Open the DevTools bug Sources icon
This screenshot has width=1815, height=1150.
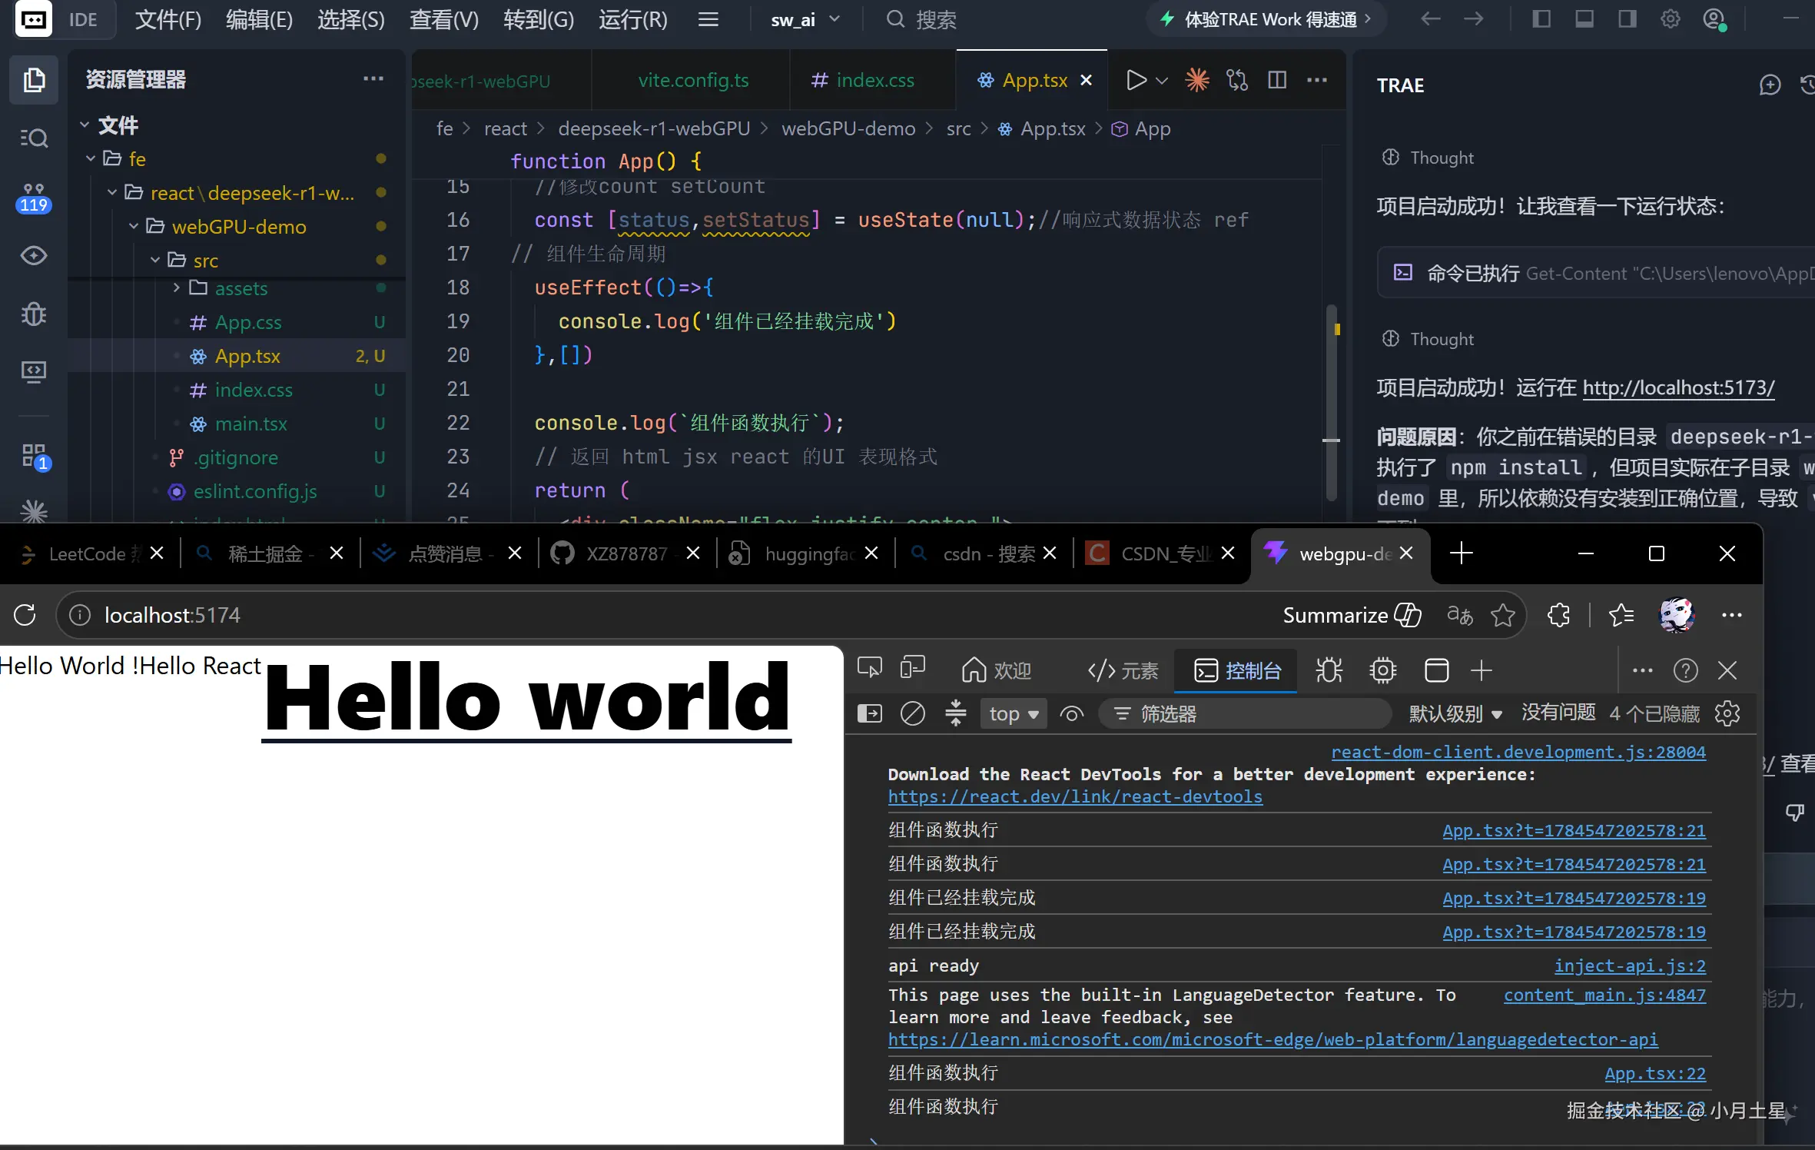tap(1329, 671)
